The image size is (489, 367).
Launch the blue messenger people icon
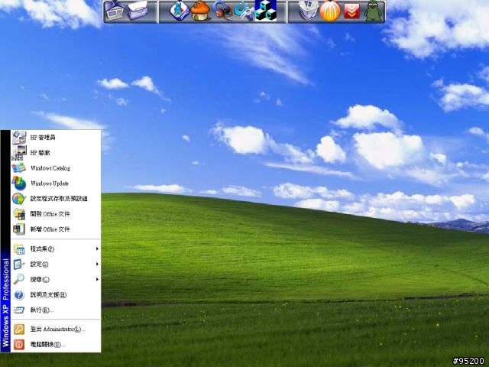[x=180, y=11]
